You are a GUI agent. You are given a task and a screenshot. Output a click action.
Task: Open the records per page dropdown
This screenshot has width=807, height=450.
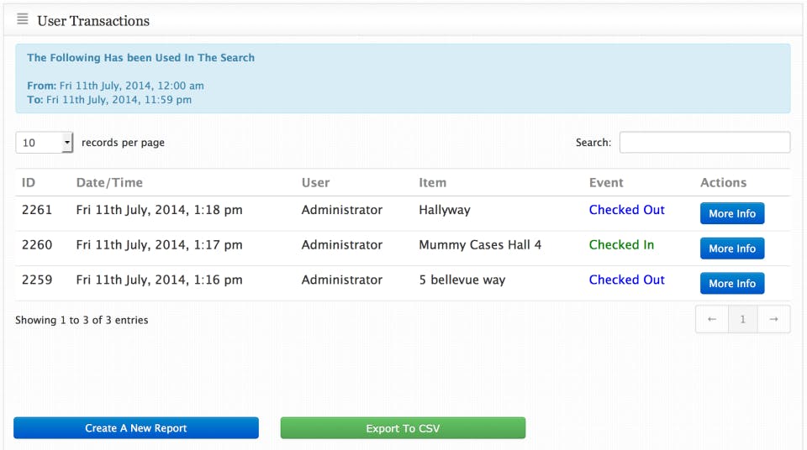45,143
